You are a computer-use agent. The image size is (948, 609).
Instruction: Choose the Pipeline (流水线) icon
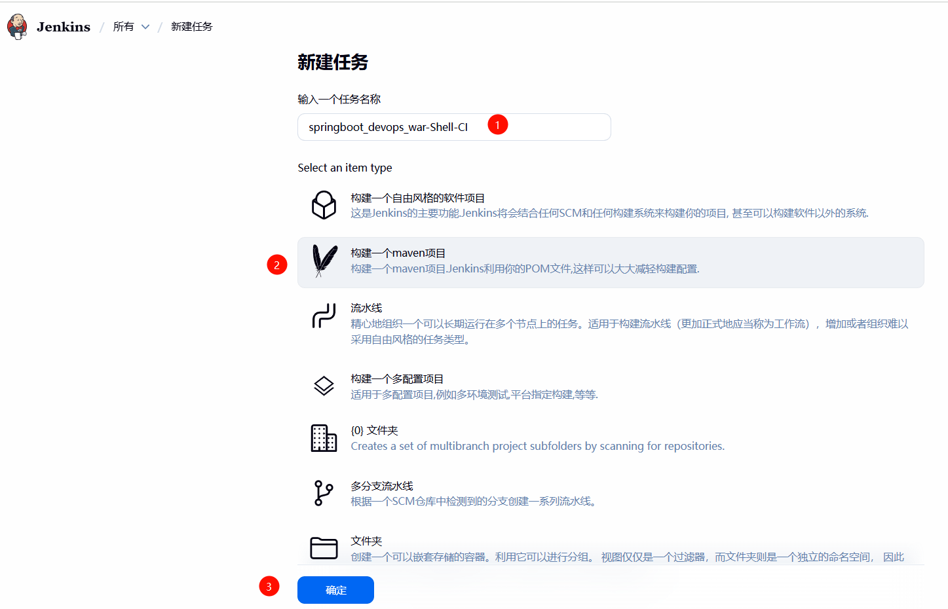pyautogui.click(x=324, y=316)
